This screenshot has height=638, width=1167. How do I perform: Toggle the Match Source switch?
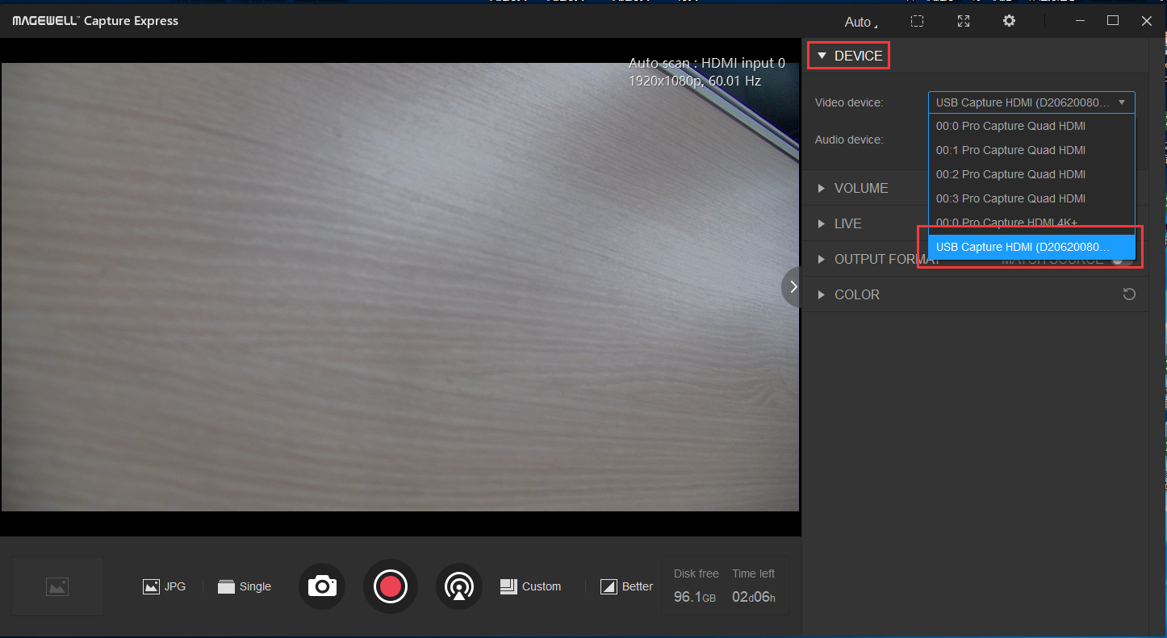[1120, 260]
